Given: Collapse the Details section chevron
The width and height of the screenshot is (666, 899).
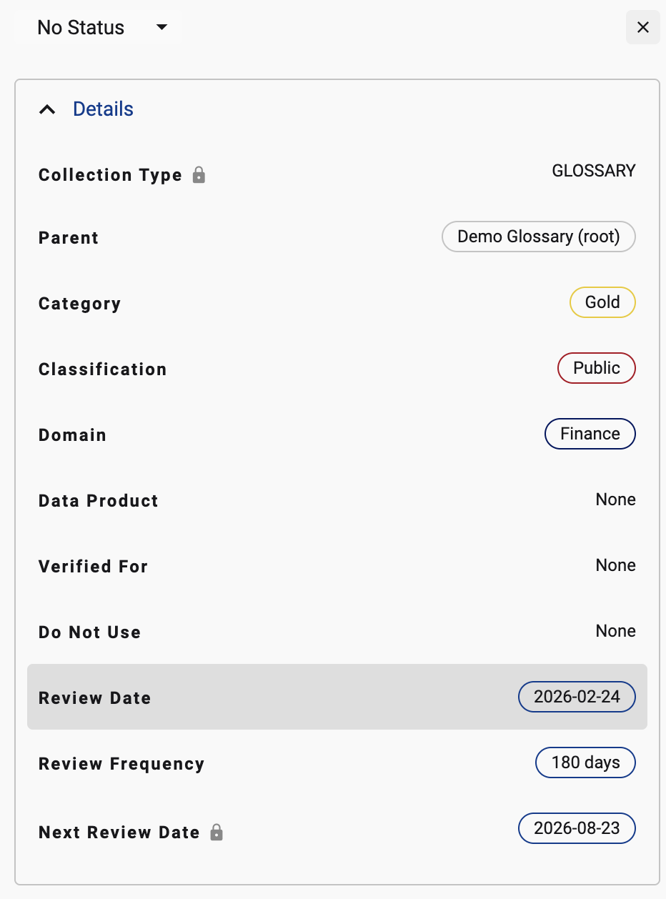Looking at the screenshot, I should pos(47,109).
